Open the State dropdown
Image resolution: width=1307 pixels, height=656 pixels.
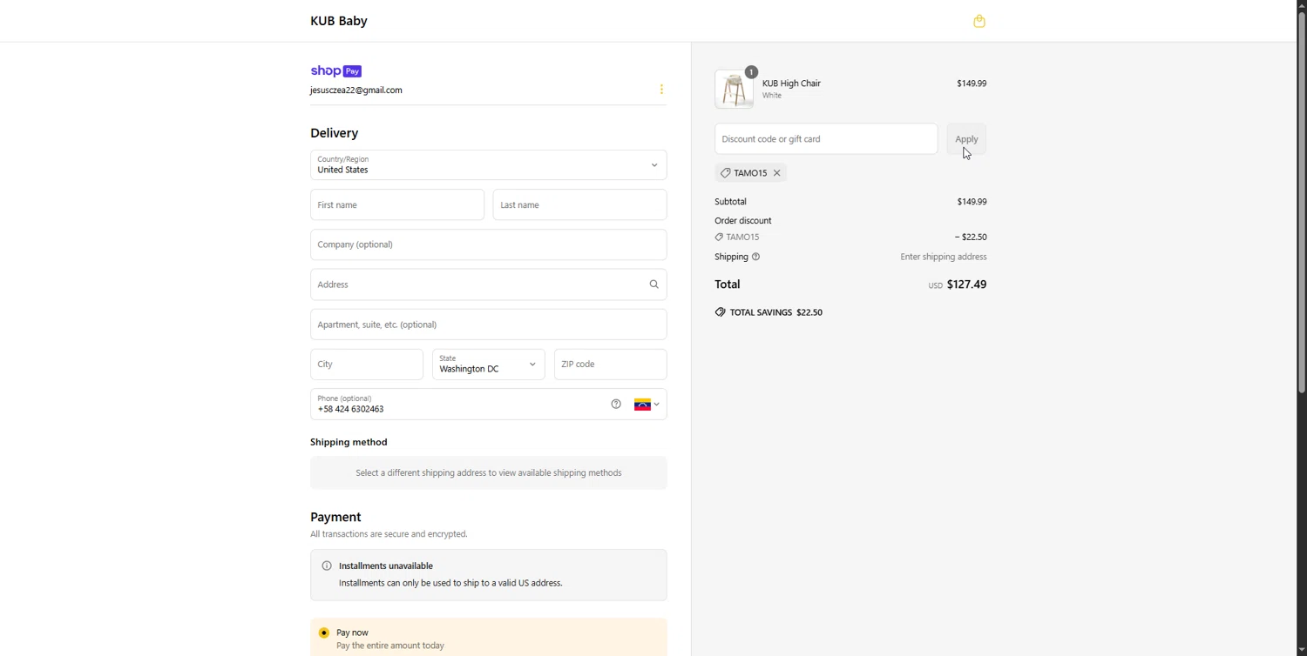pyautogui.click(x=489, y=365)
